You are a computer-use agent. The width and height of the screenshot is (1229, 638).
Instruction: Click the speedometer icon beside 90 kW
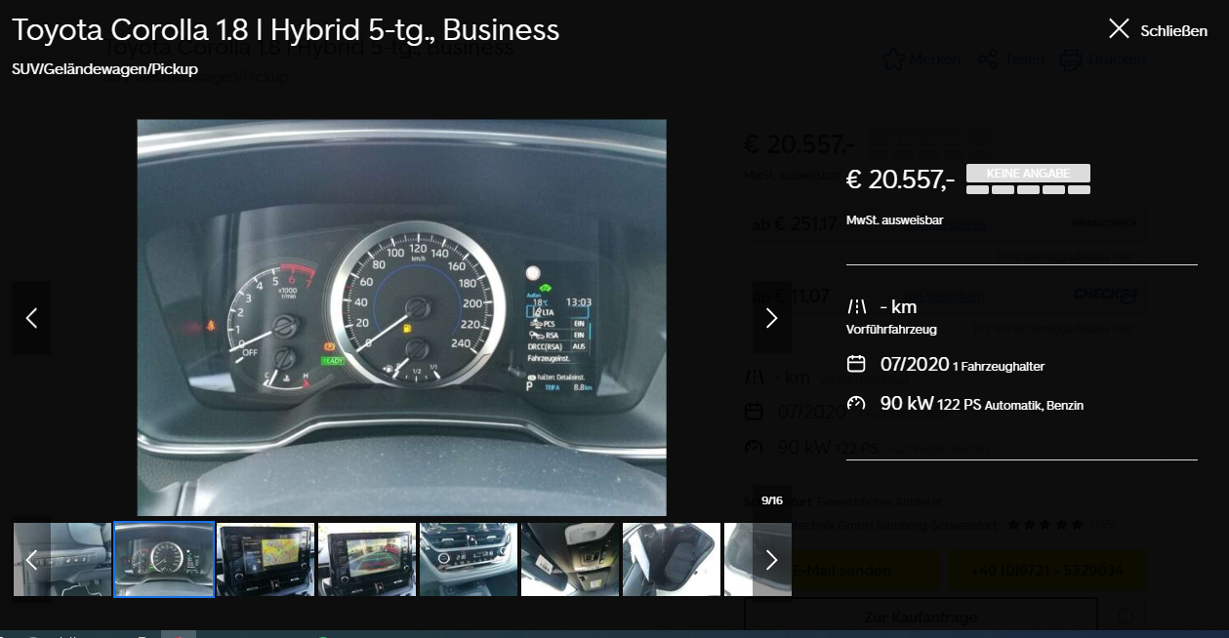pyautogui.click(x=856, y=404)
